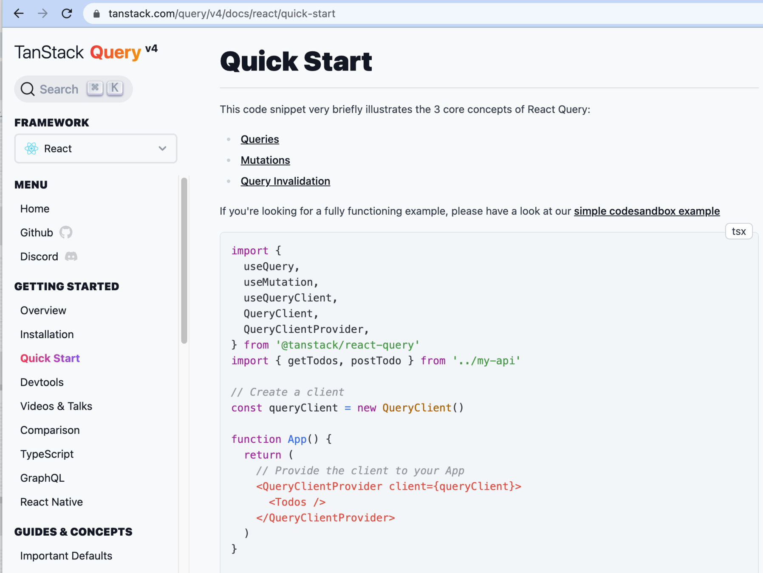Click the framework dropdown chevron
The height and width of the screenshot is (573, 763).
(x=162, y=149)
